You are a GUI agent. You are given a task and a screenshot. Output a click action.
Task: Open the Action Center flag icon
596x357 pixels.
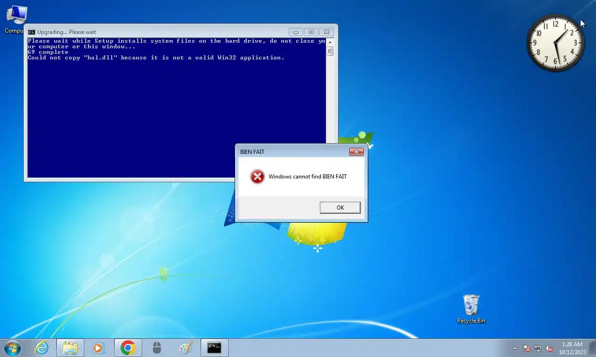coord(527,348)
